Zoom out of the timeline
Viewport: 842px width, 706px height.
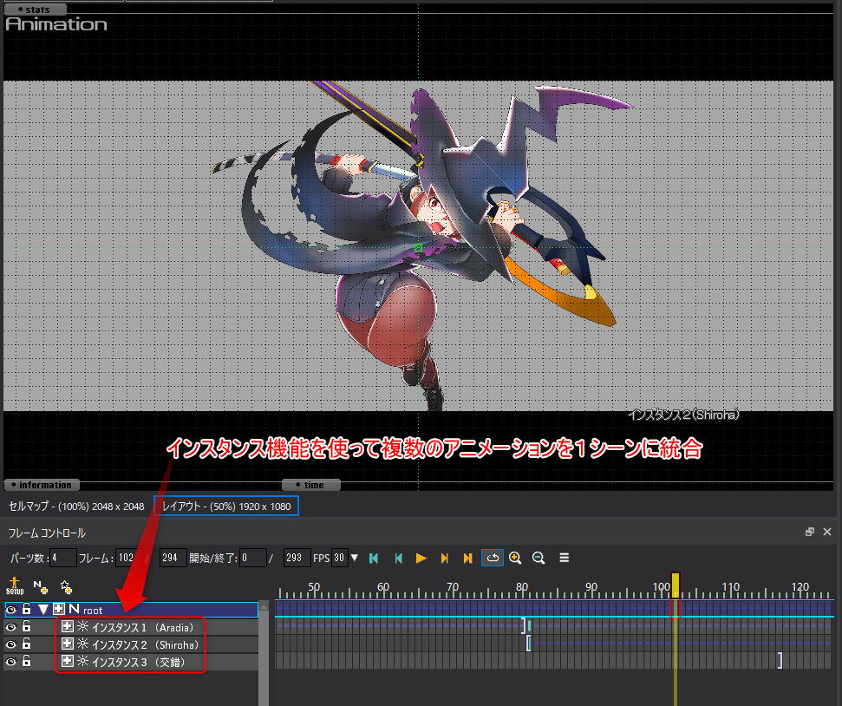(x=538, y=558)
